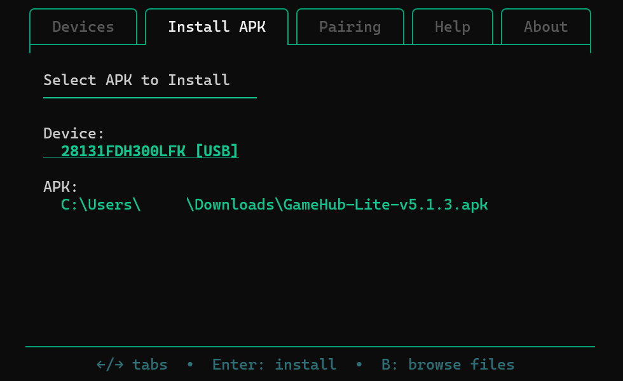The height and width of the screenshot is (381, 623).
Task: Click the horizontal divider above the footer
Action: click(310, 347)
